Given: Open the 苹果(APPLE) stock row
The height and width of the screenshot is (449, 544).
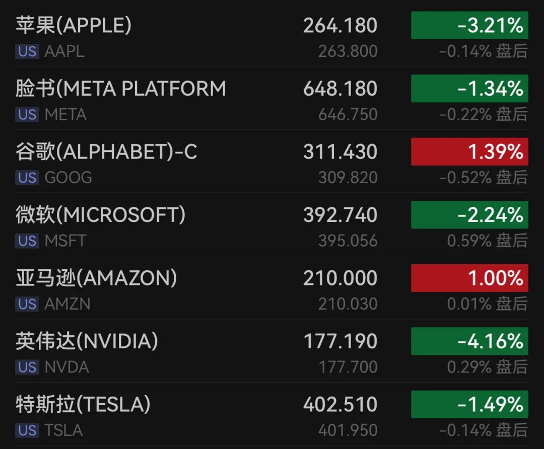Looking at the screenshot, I should tap(74, 25).
